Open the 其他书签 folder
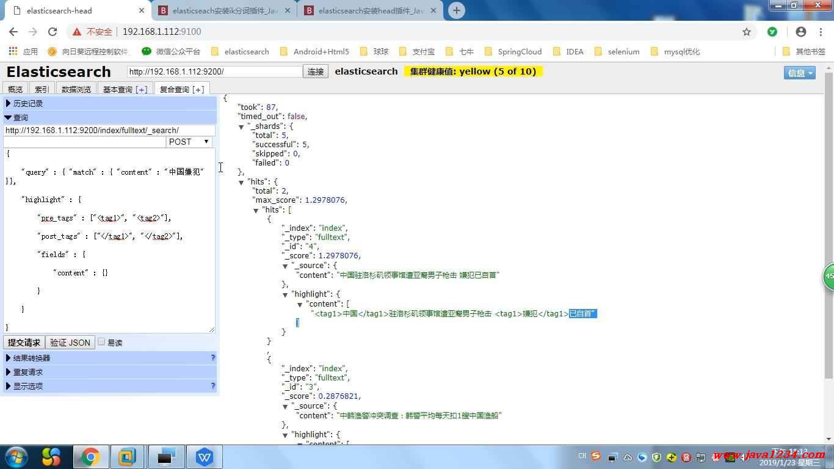Viewport: 834px width, 469px height. click(x=804, y=51)
